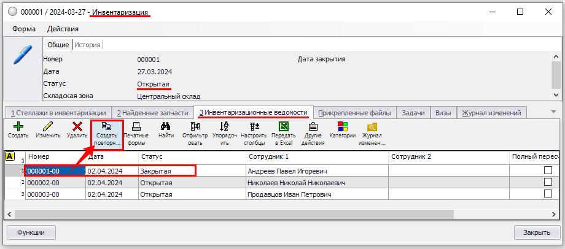Open the Действия menu
This screenshot has height=249, width=565.
click(x=63, y=28)
